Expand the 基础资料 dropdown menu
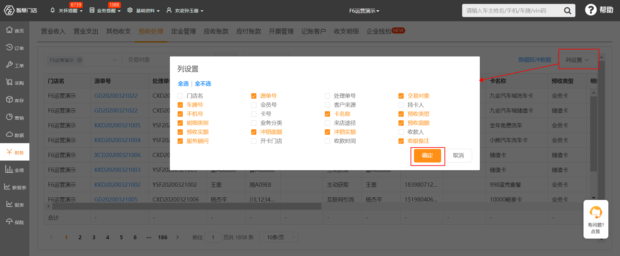Viewport: 620px width, 256px height. (x=158, y=11)
